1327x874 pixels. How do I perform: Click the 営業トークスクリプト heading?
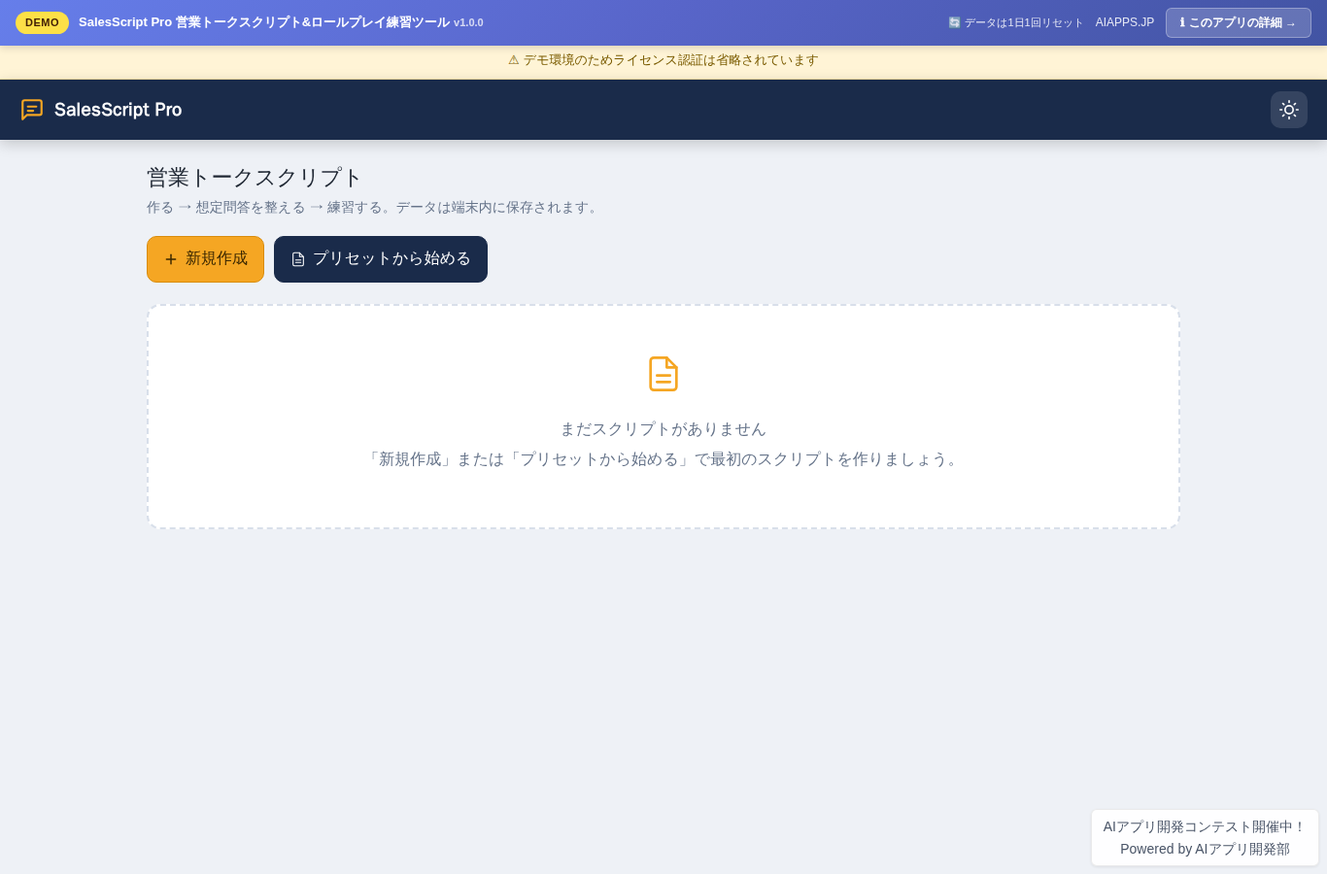(x=255, y=178)
